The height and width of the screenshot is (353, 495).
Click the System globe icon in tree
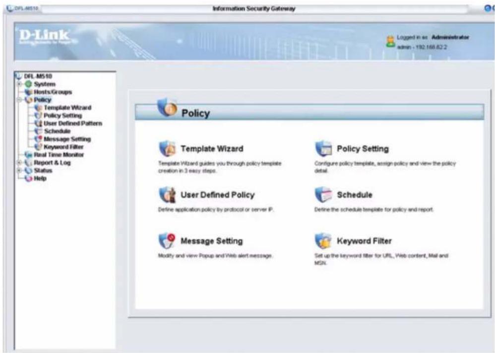[29, 84]
